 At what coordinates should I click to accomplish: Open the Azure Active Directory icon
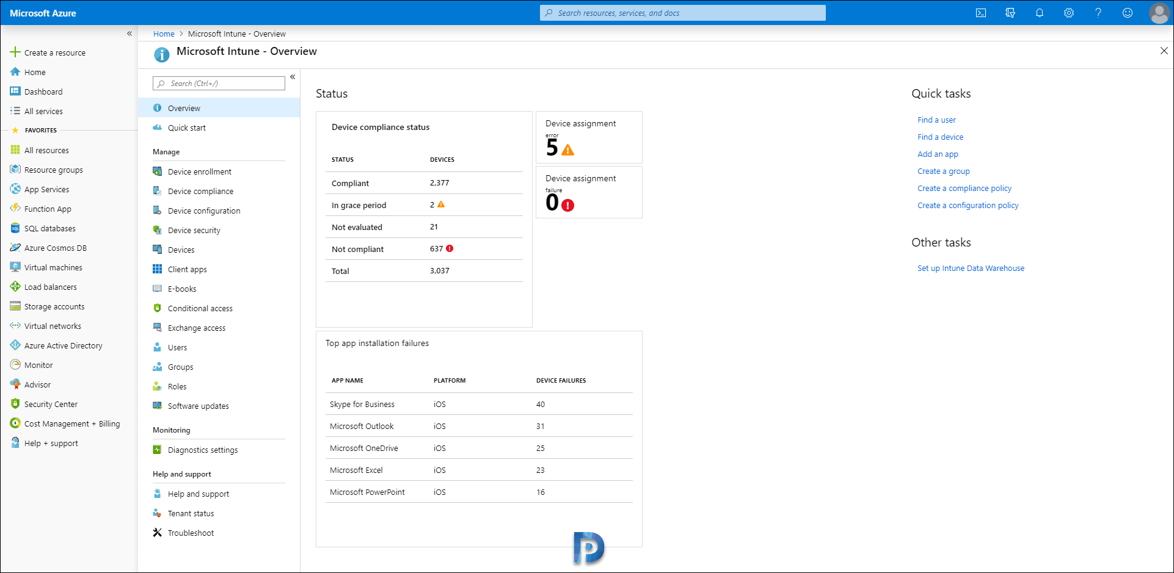(x=15, y=345)
